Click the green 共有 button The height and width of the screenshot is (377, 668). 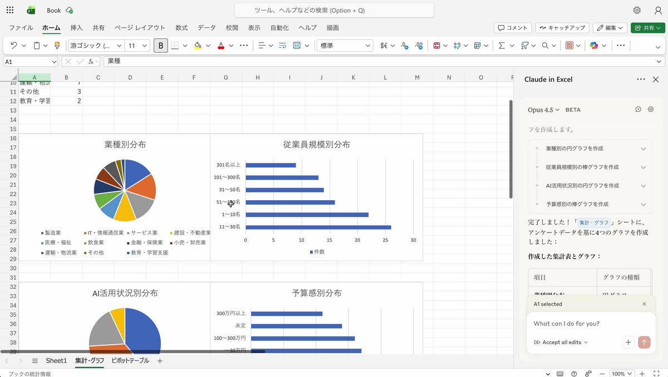tap(647, 27)
